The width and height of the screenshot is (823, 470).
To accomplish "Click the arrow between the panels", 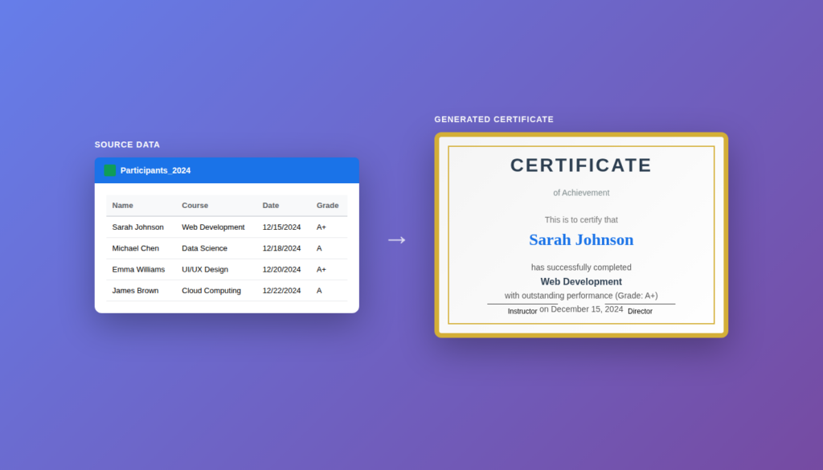I will coord(396,239).
